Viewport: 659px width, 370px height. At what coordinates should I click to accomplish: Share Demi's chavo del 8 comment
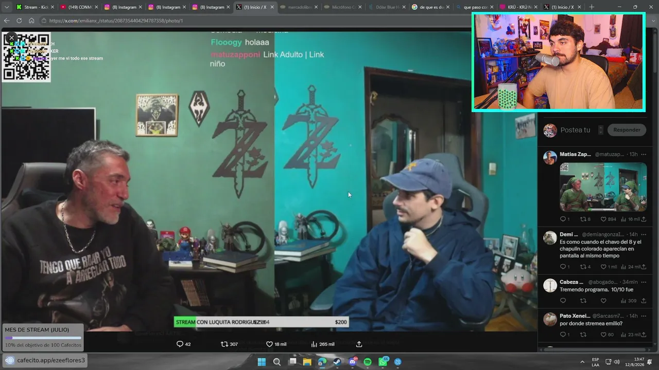tap(644, 267)
